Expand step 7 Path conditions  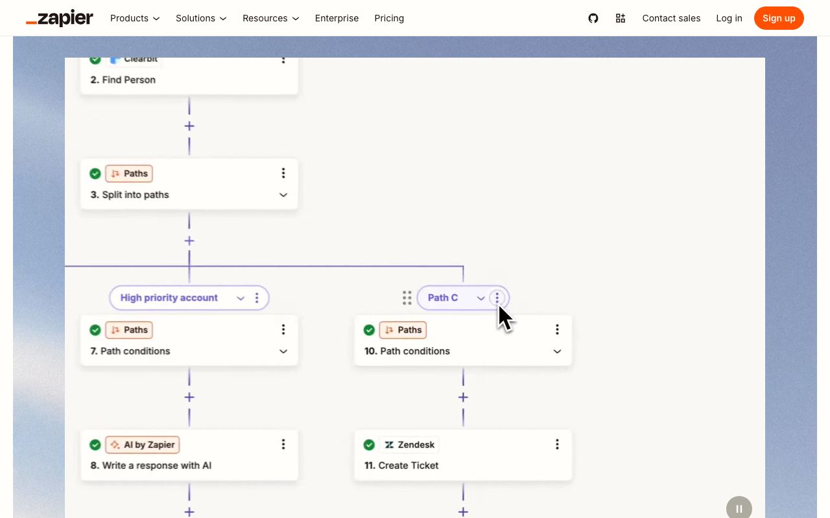[x=283, y=352]
